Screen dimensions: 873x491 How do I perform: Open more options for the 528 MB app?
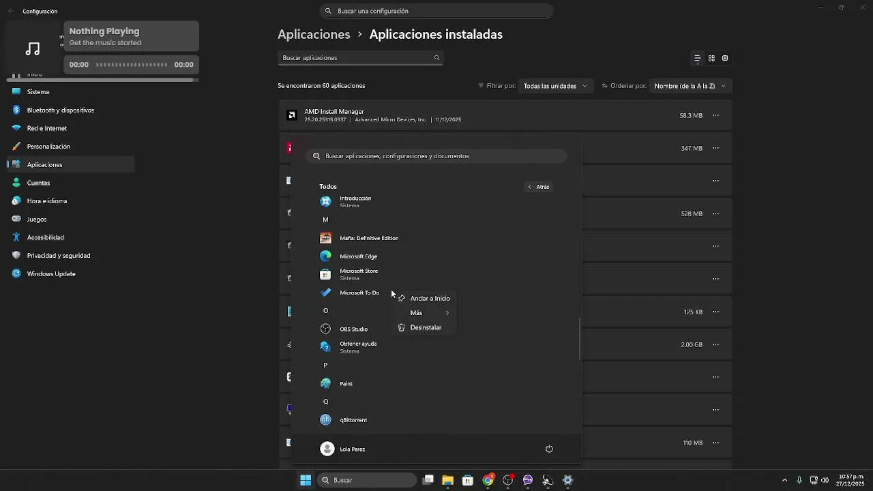point(715,213)
